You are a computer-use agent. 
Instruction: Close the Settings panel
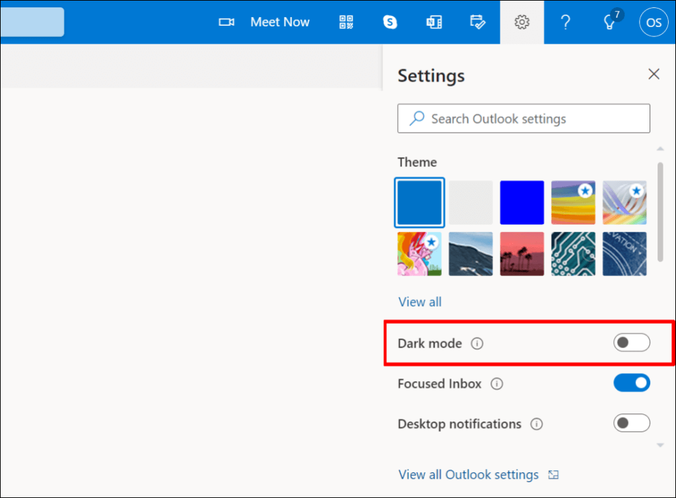[654, 74]
